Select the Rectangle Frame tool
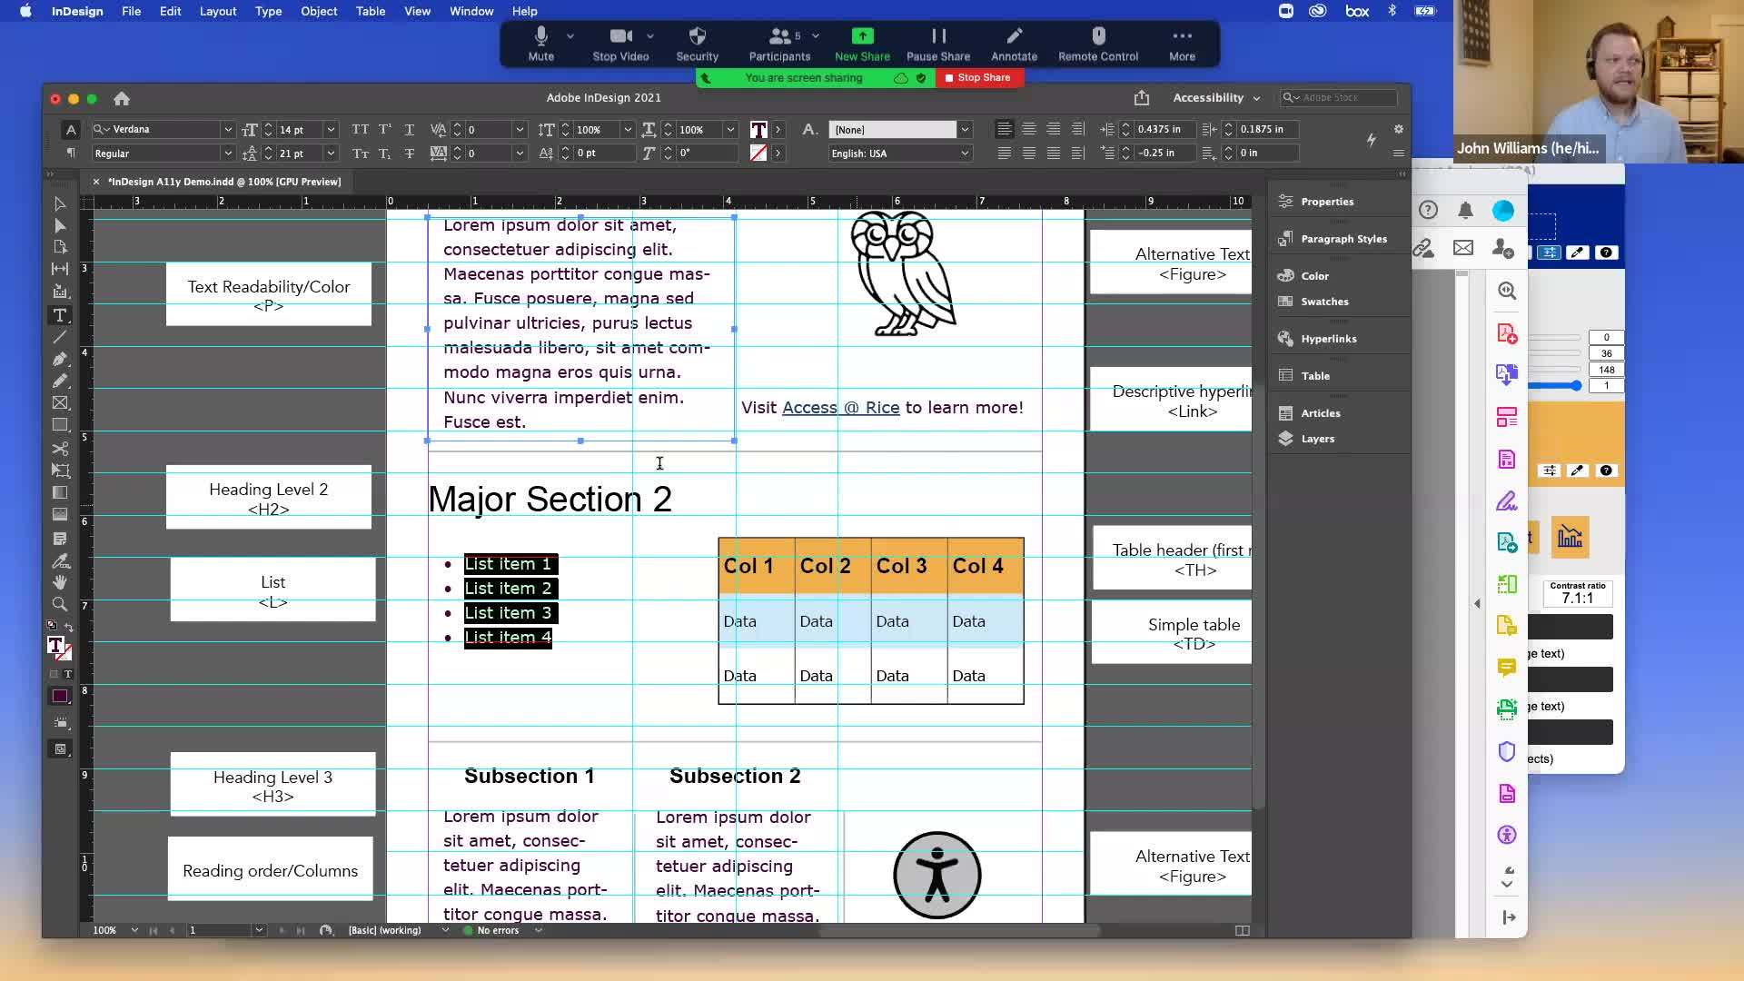This screenshot has width=1744, height=981. click(60, 402)
